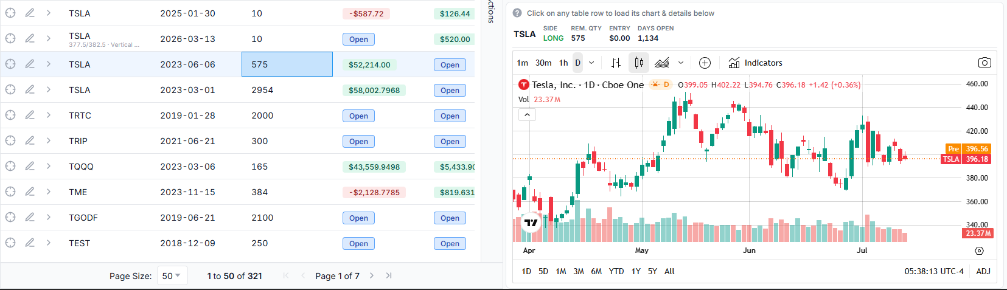The height and width of the screenshot is (290, 1007).
Task: Open the chart help question mark icon
Action: tap(517, 13)
